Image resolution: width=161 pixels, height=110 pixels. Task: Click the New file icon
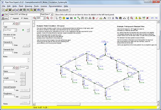click(3, 10)
